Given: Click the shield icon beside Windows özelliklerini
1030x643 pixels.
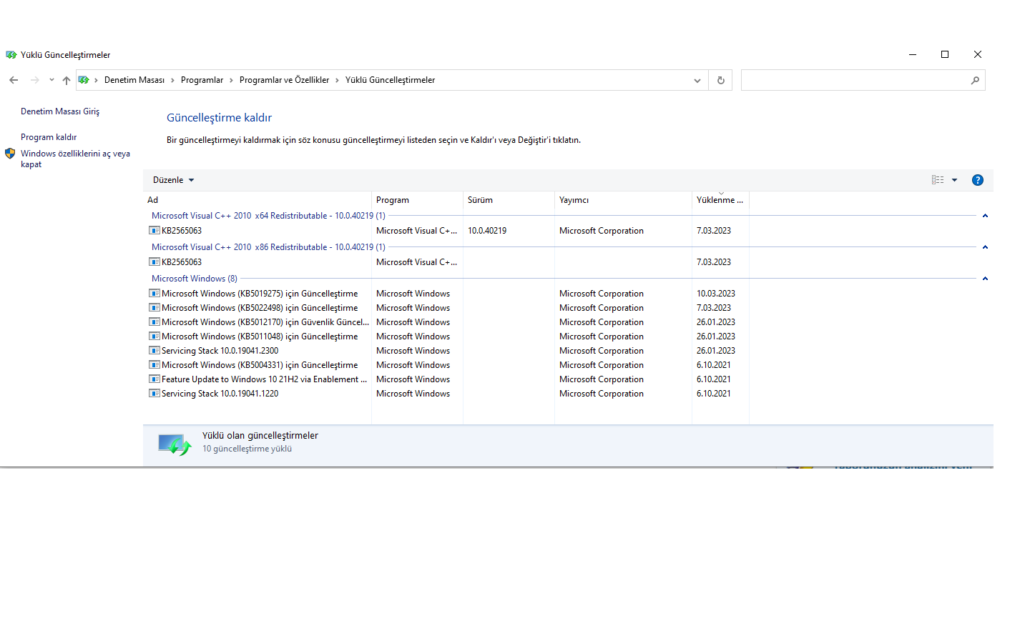Looking at the screenshot, I should pos(10,154).
